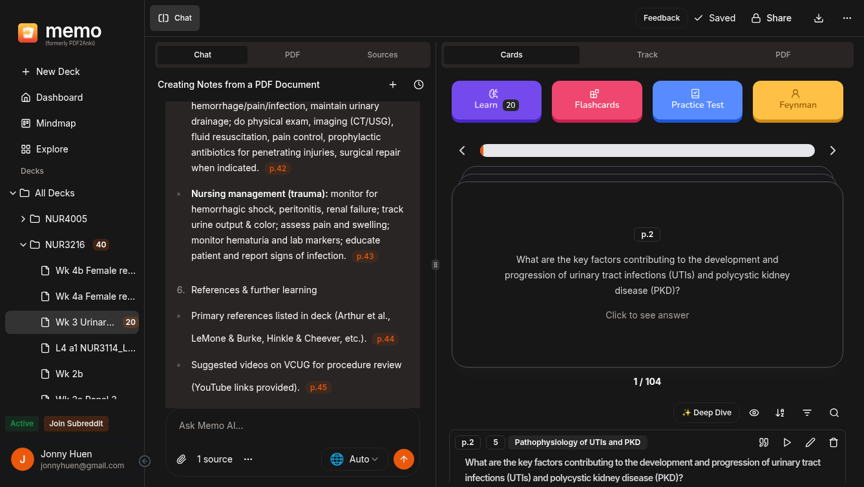Collapse sidebar with circled arrow icon

tap(145, 461)
